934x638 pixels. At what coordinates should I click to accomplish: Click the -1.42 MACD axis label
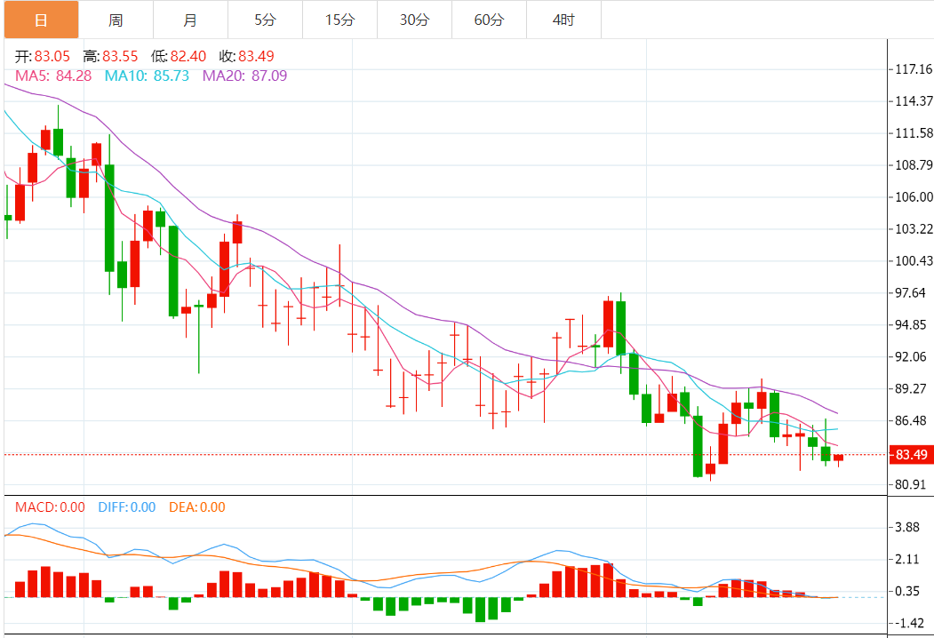[x=908, y=624]
